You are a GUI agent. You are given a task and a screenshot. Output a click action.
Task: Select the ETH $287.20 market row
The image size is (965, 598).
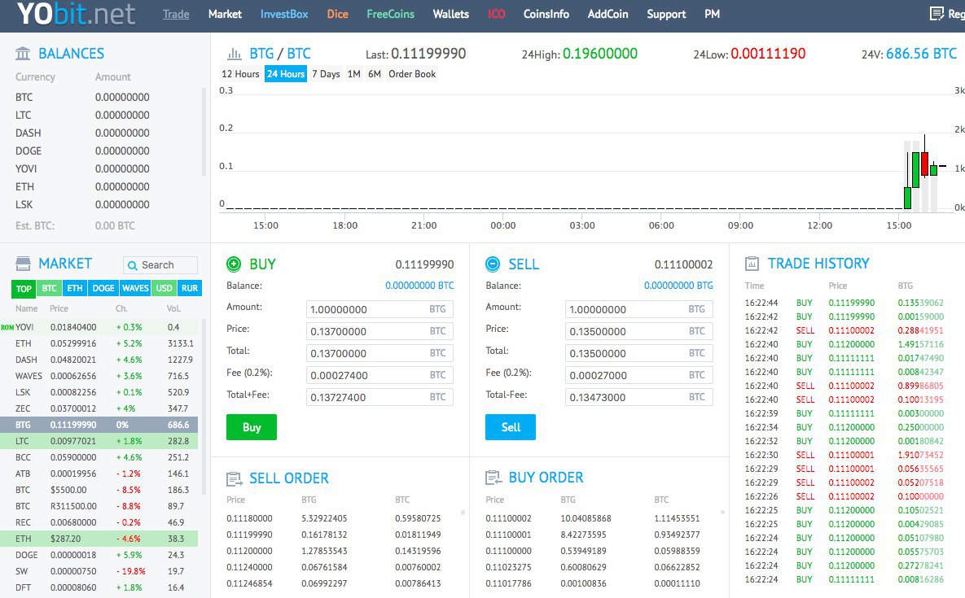[99, 539]
